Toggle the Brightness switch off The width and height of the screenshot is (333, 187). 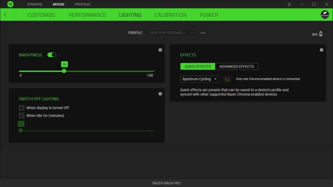pyautogui.click(x=52, y=55)
